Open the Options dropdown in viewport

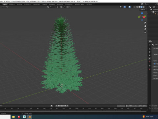pyautogui.click(x=144, y=10)
